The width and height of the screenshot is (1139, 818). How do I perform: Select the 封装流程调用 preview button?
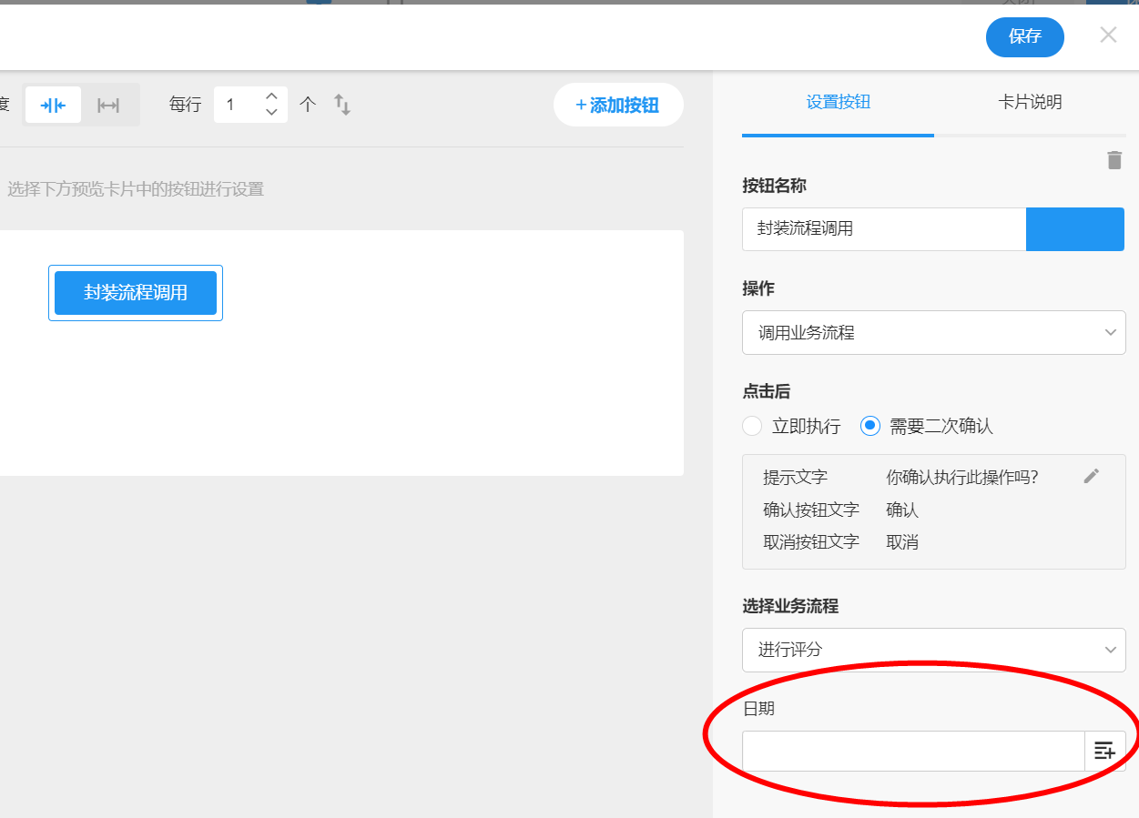136,293
